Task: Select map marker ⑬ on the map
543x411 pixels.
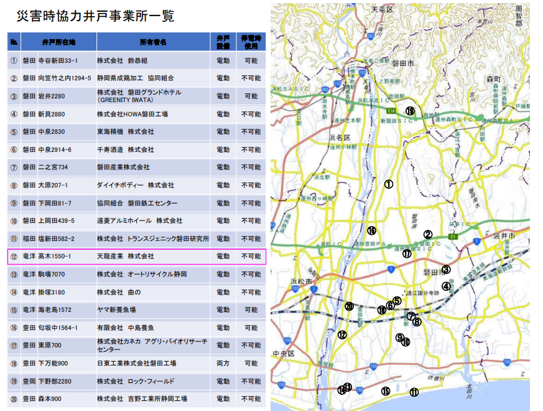Action: (348, 387)
